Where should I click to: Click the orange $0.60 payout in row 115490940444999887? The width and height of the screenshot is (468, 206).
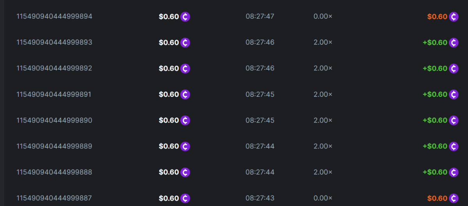[x=437, y=198]
